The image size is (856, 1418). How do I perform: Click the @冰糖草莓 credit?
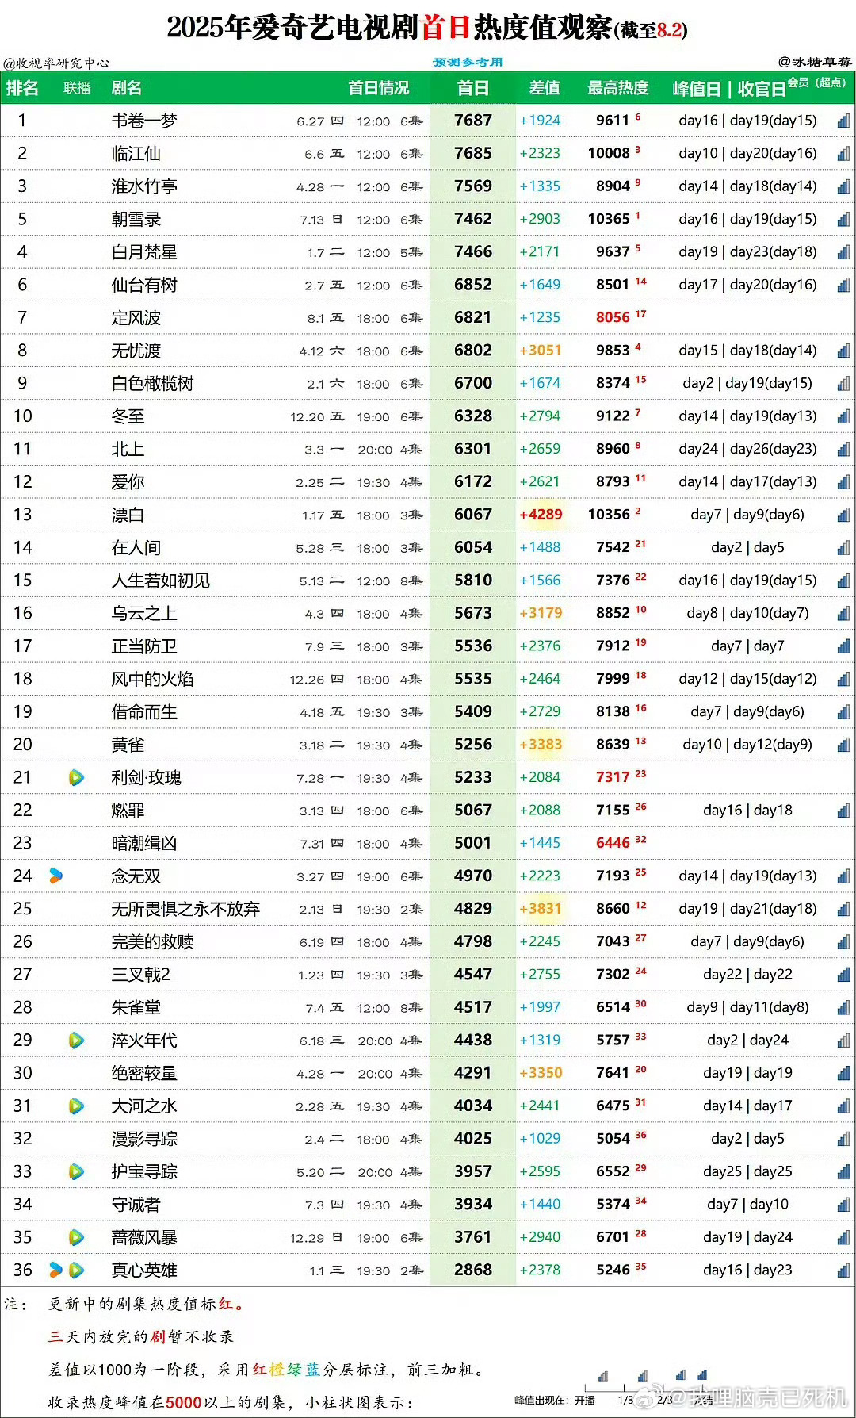[815, 62]
